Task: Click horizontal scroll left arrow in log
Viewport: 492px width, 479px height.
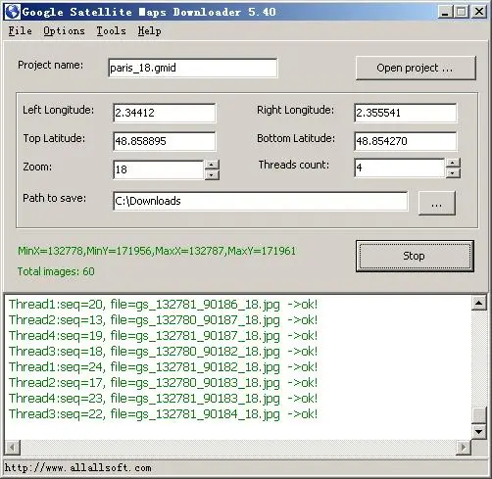Action: pos(13,447)
